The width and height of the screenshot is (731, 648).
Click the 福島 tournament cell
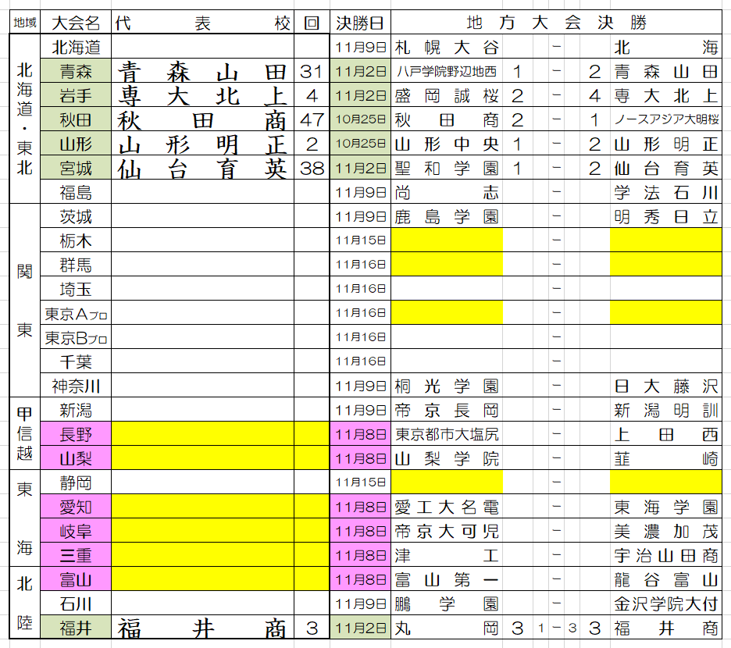[x=76, y=192]
